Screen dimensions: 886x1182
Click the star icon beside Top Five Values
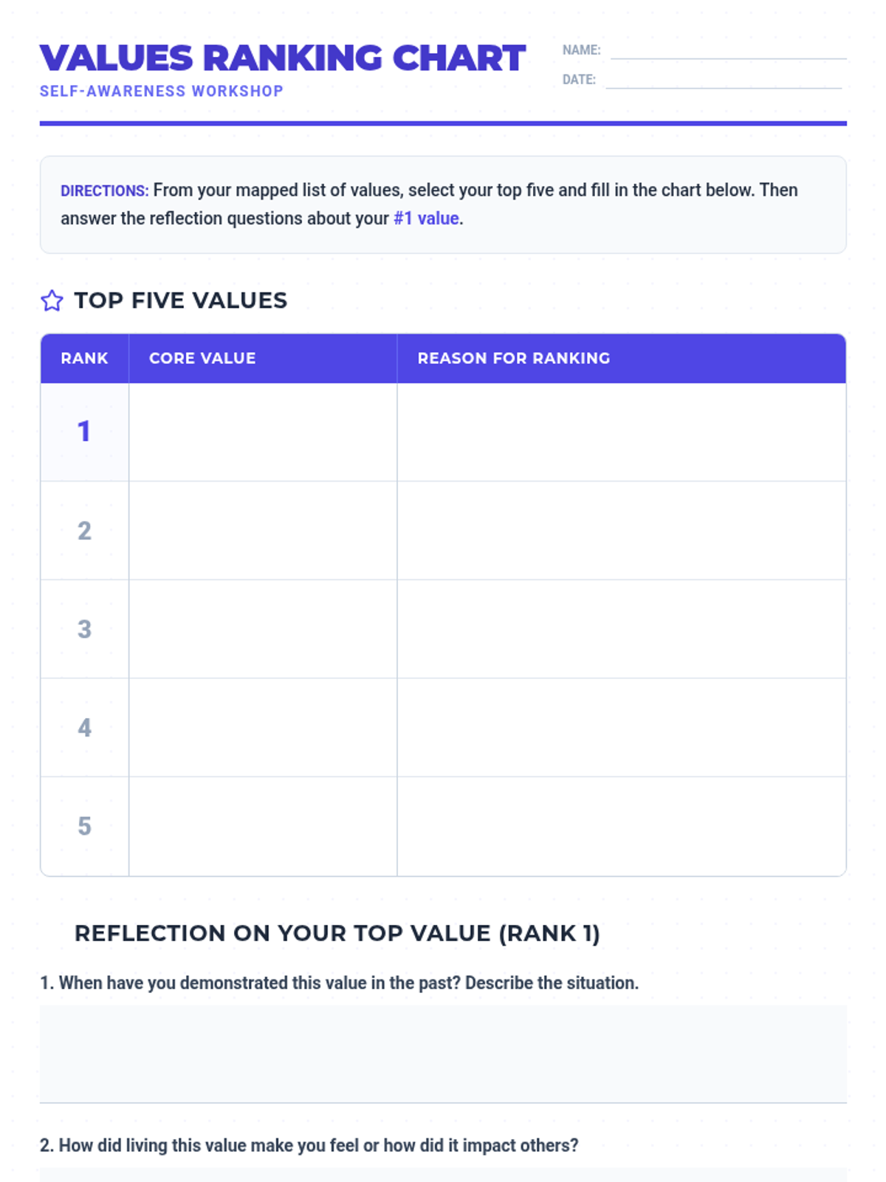click(52, 301)
